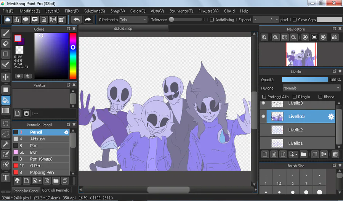Enable the Close Gaps checkbox
This screenshot has height=201, width=343.
pos(295,20)
